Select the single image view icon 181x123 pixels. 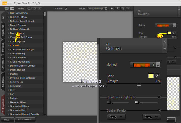[29, 8]
